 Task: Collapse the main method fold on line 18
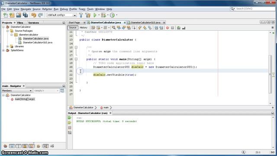point(76,59)
